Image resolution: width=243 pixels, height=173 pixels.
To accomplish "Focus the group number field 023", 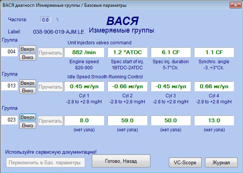I will point(10,120).
